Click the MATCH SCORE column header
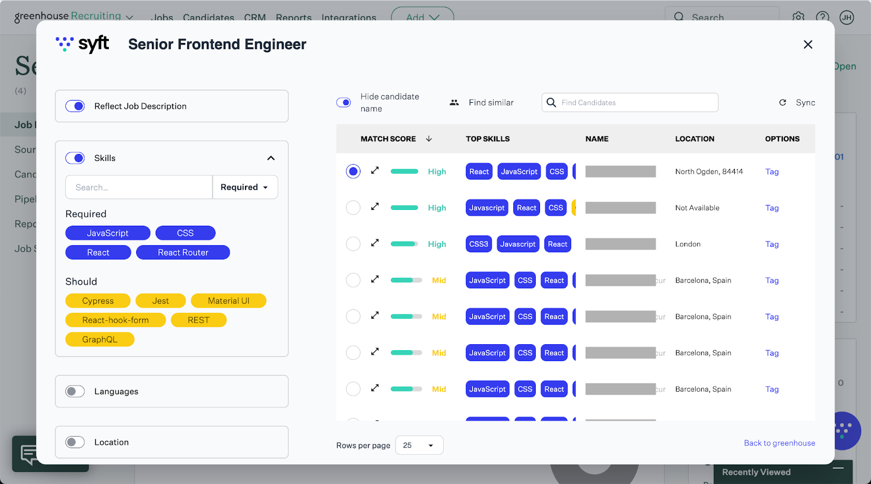Viewport: 871px width, 484px height. [x=388, y=139]
